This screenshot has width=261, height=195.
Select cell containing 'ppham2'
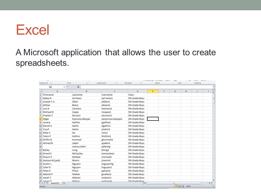(114, 171)
